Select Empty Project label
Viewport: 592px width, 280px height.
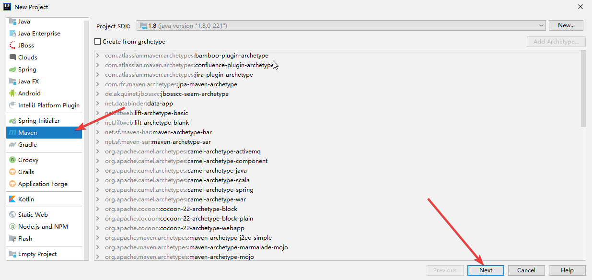[37, 254]
